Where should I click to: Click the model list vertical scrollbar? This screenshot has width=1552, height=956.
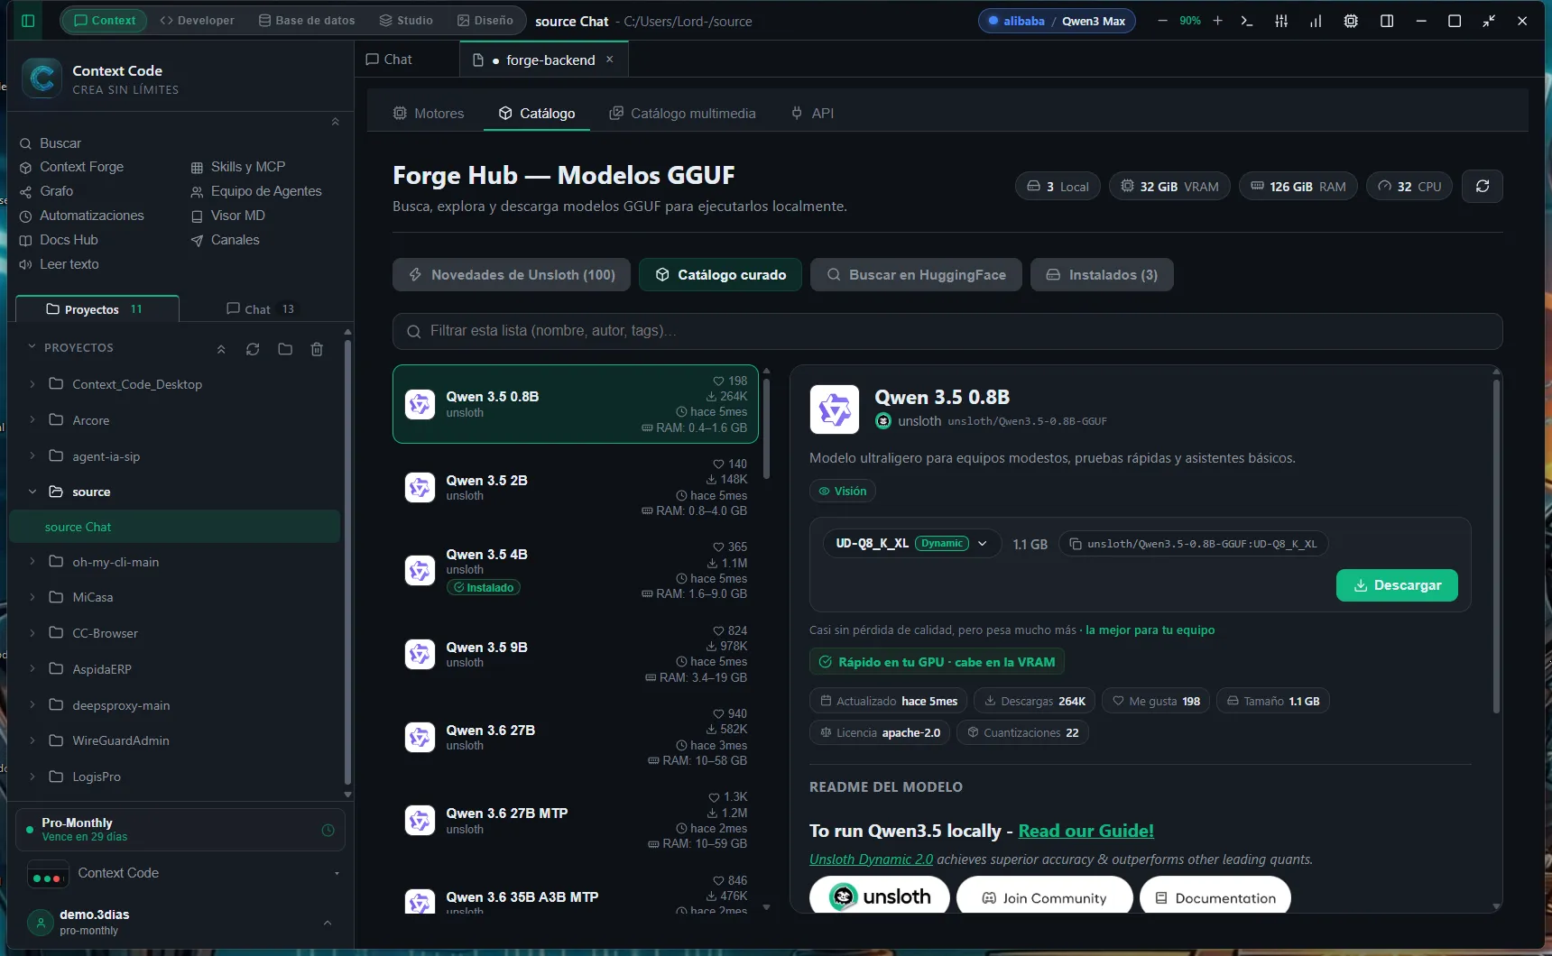tap(766, 428)
